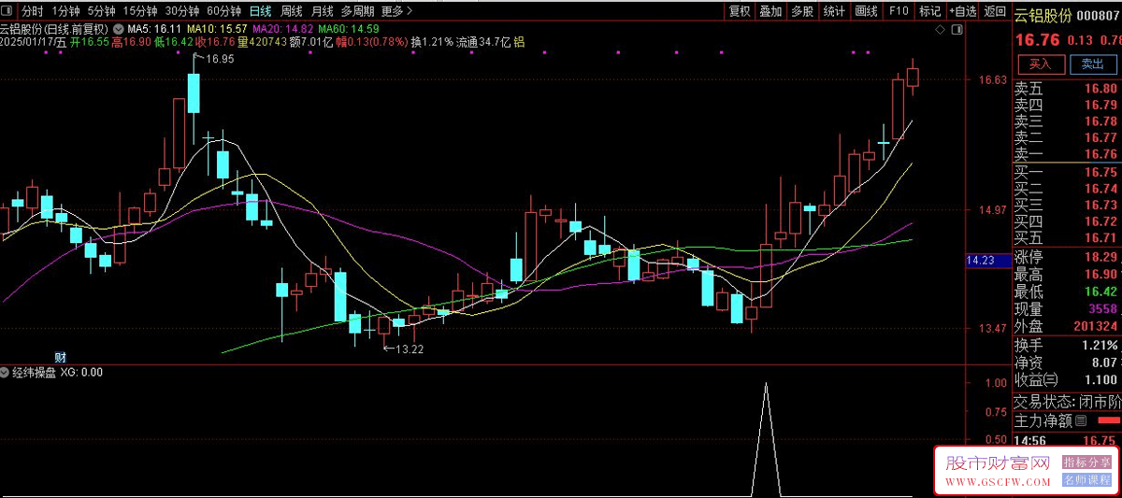Click the 外盘 201324 row
Screen dimensions: 1122x498
point(1067,326)
